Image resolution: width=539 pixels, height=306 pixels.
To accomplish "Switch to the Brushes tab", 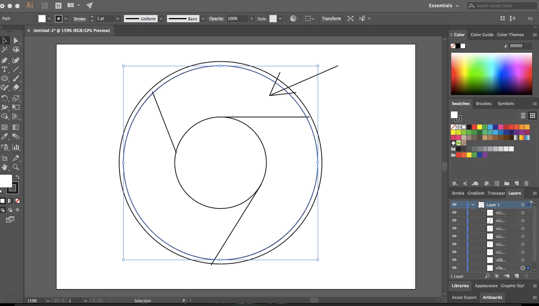I will point(484,104).
